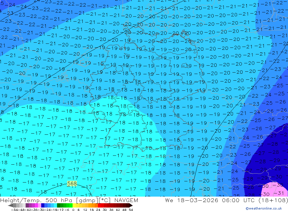Click the 36 label on the legend scale
This screenshot has width=288, height=211.
pos(111,210)
